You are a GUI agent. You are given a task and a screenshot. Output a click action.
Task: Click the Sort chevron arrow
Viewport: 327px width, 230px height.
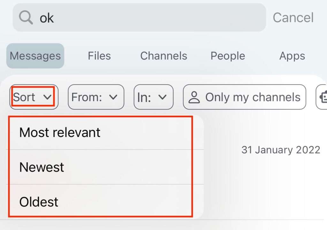pyautogui.click(x=47, y=97)
